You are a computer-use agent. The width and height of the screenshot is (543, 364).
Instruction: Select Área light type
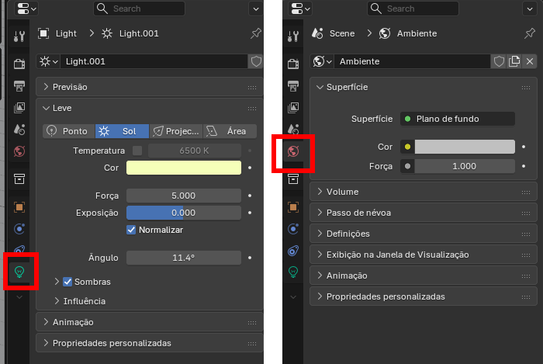[x=230, y=131]
